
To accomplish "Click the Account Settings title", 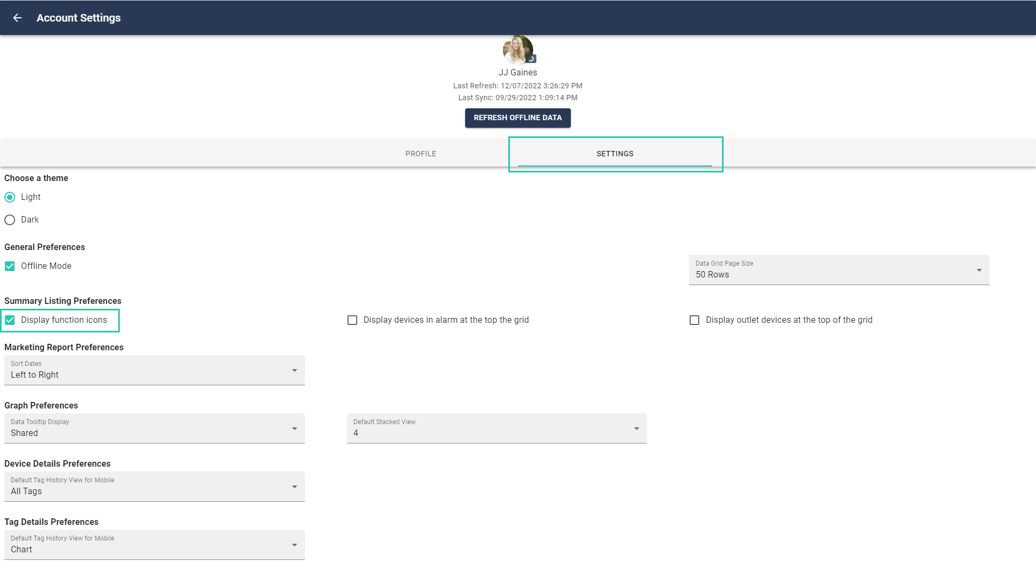I will click(79, 18).
